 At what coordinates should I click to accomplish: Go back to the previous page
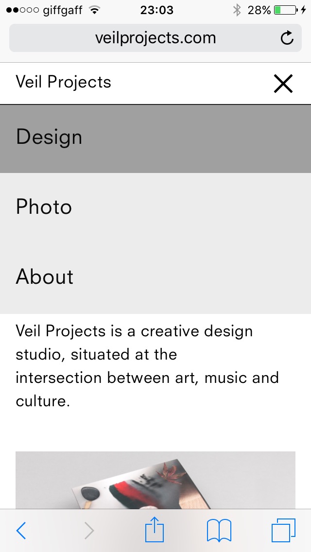tap(21, 531)
